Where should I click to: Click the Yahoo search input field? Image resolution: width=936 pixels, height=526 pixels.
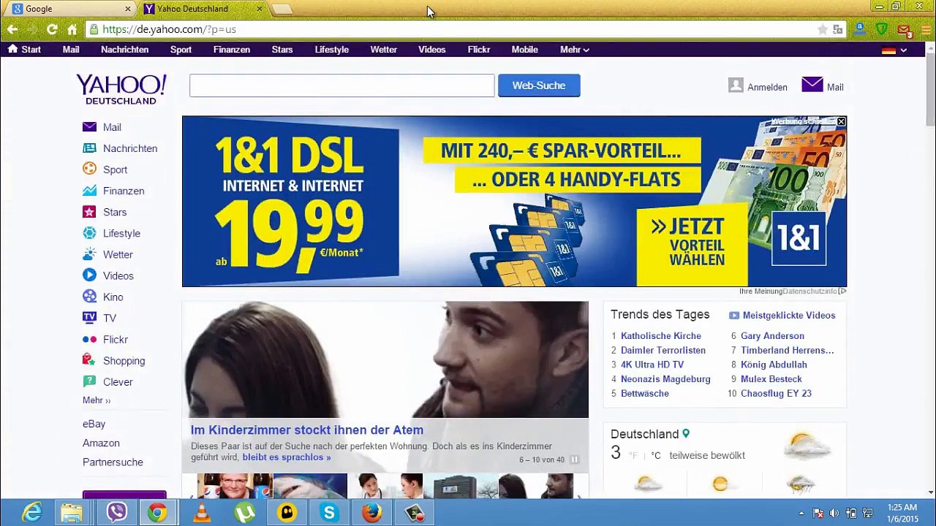(x=341, y=85)
